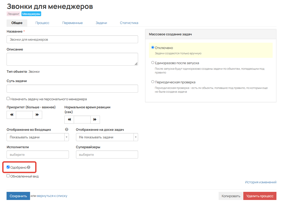Click inside the Суть задачи field

tap(72, 89)
